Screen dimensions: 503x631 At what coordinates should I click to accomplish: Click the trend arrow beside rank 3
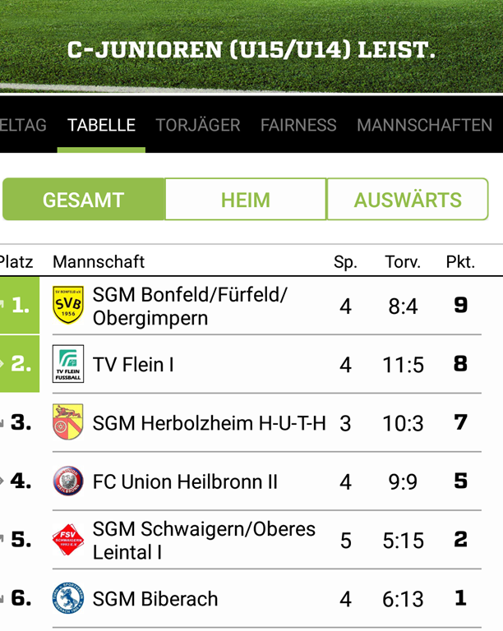click(x=2, y=423)
